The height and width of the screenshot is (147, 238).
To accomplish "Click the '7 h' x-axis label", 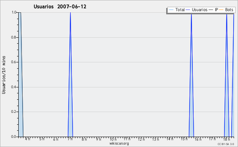I will 70,139.
